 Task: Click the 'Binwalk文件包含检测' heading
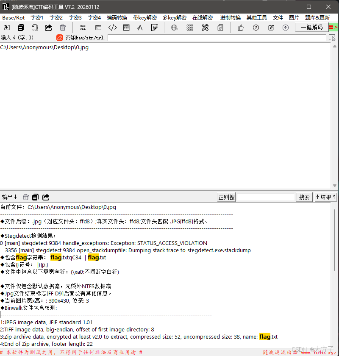(29, 308)
